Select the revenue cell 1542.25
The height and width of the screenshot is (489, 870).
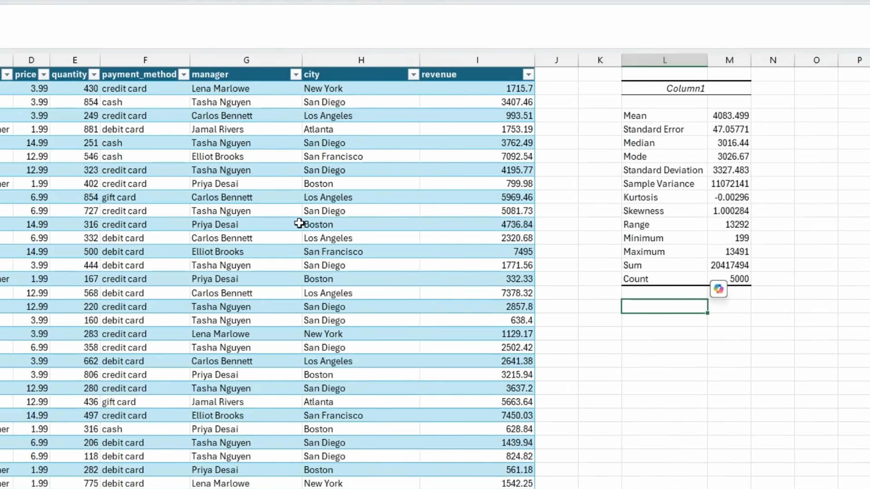tap(477, 483)
